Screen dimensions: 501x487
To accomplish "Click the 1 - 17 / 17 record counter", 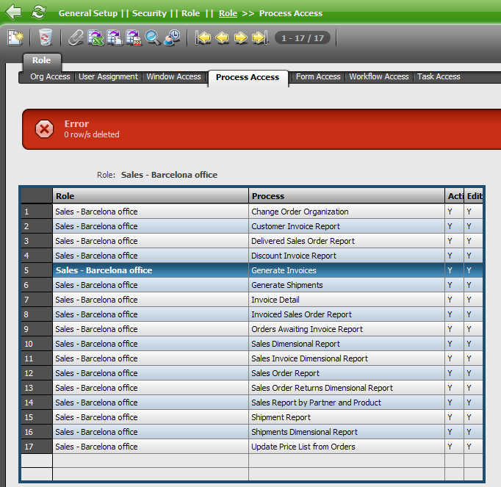I will tap(302, 38).
